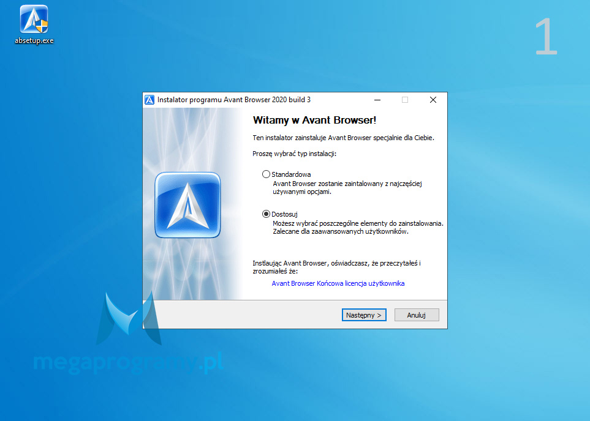590x421 pixels.
Task: Click the Następny > button
Action: pos(364,315)
